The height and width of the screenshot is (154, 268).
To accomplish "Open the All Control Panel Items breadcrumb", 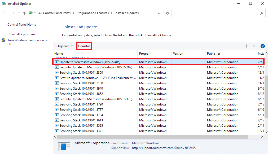I will (54, 13).
